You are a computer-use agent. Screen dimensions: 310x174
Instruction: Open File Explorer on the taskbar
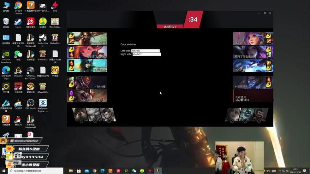(71, 171)
